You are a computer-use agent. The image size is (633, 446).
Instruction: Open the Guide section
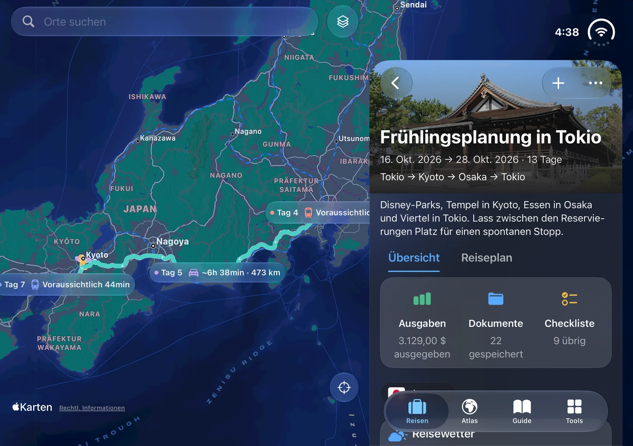click(522, 412)
